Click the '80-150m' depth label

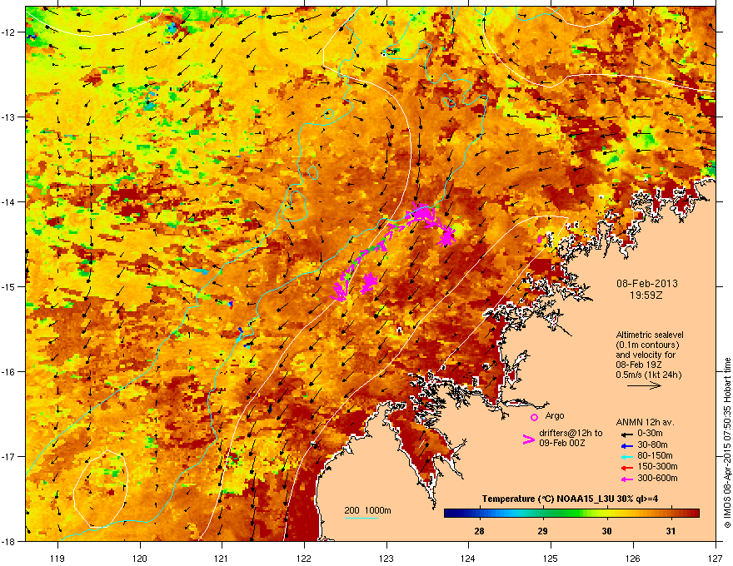point(655,456)
